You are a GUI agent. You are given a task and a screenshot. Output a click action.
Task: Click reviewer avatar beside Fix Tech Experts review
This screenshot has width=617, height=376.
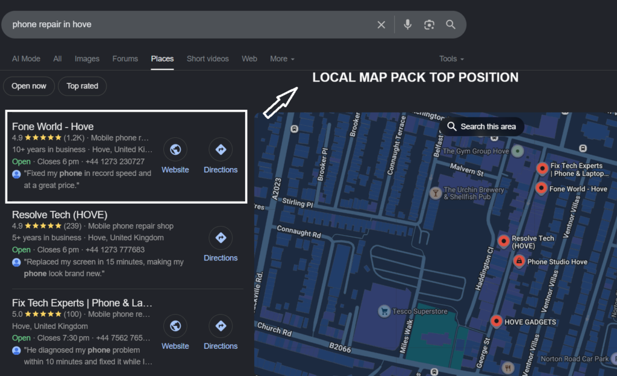point(16,350)
